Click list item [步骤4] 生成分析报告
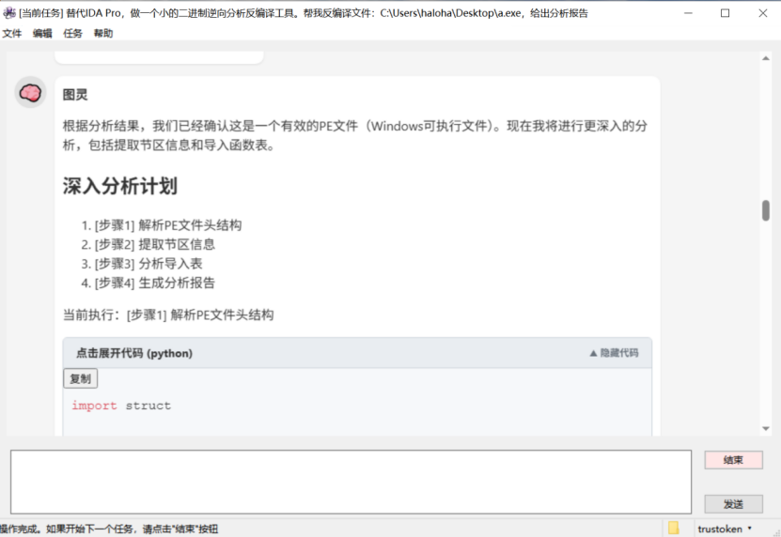Screen dimensions: 781x537 pos(155,284)
